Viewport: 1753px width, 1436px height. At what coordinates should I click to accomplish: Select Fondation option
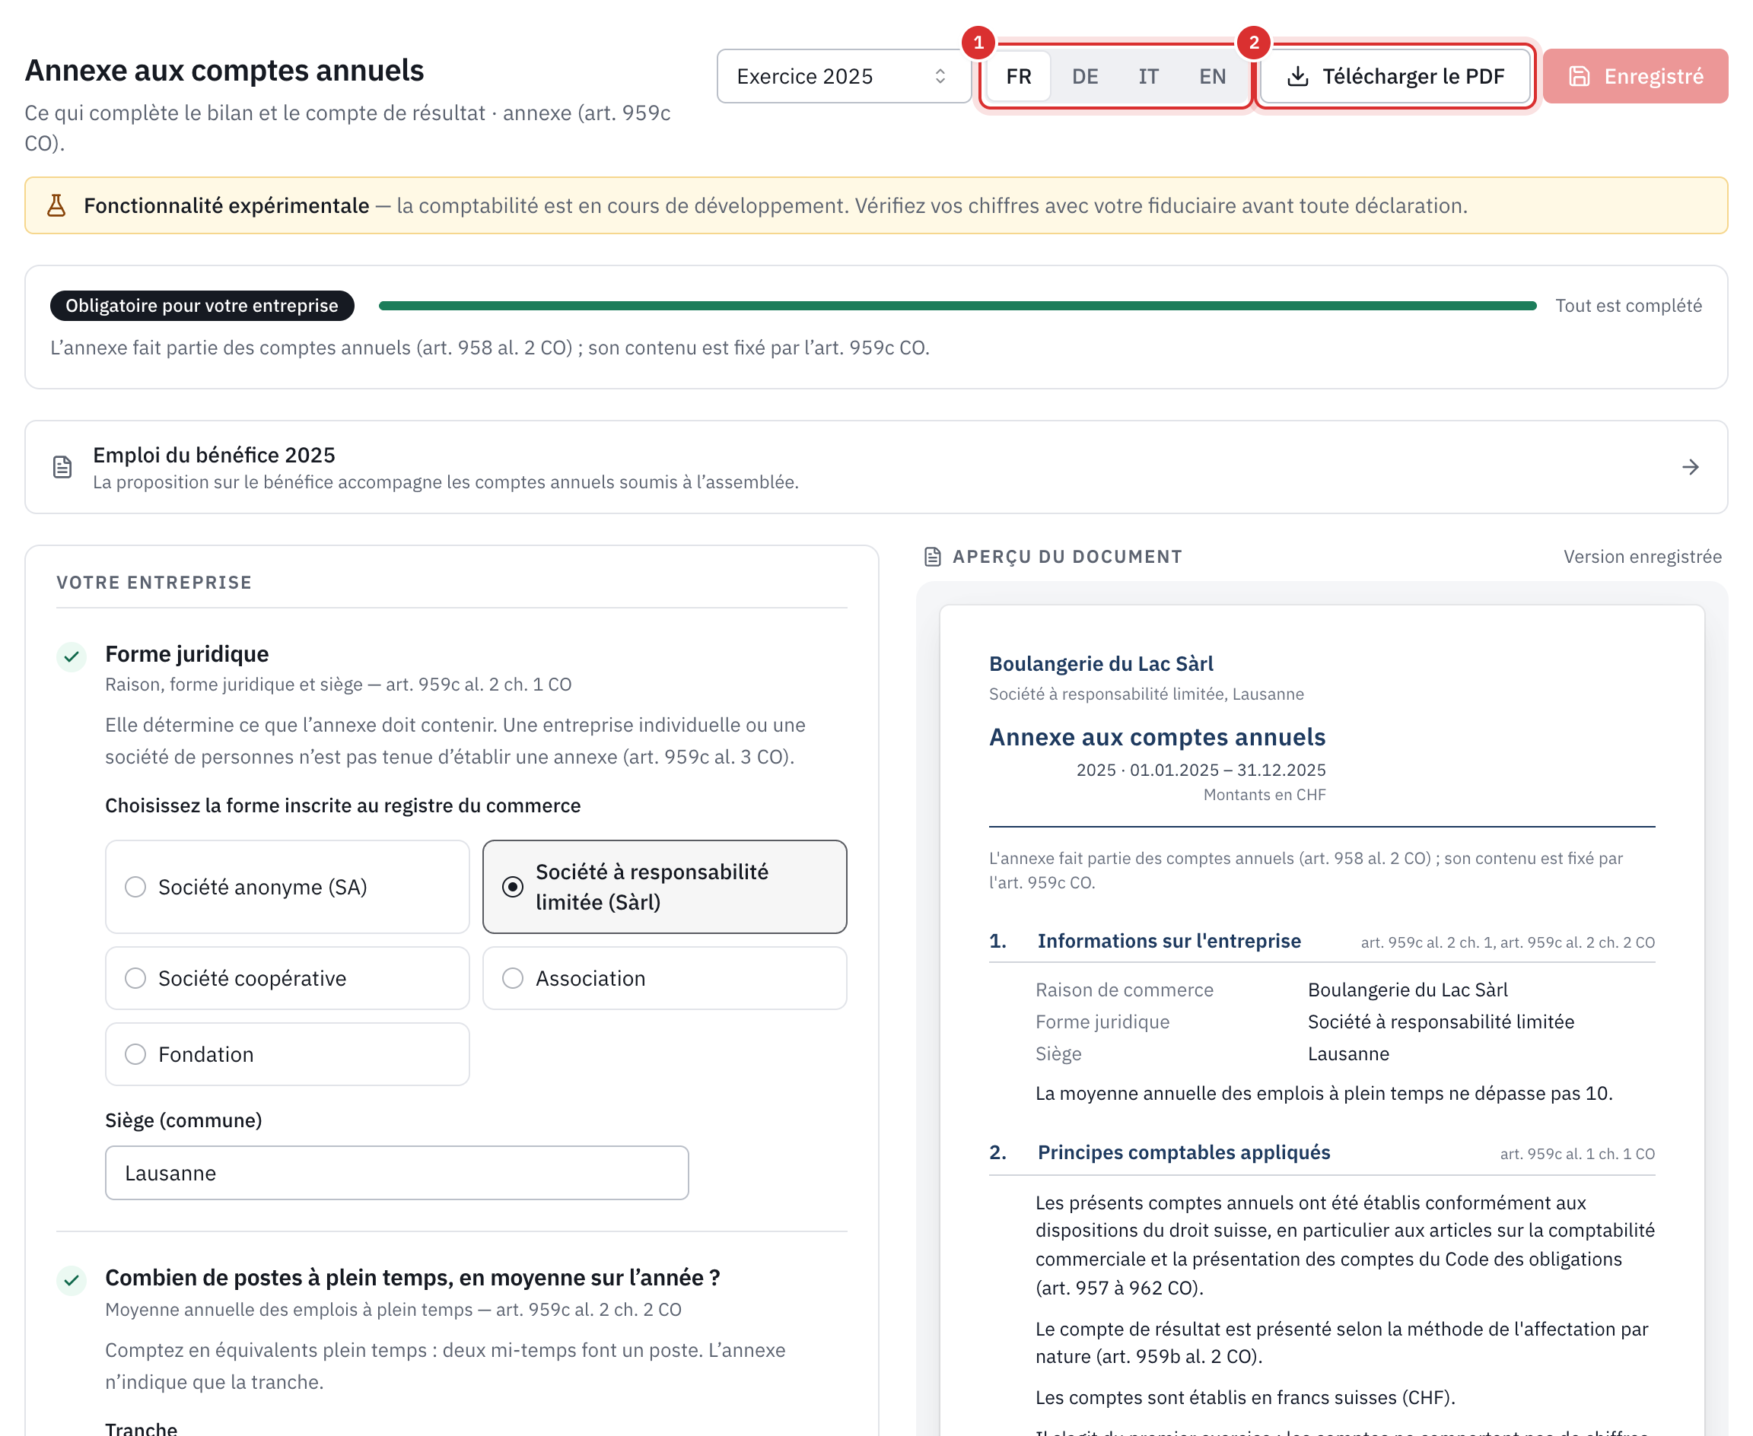click(x=287, y=1055)
